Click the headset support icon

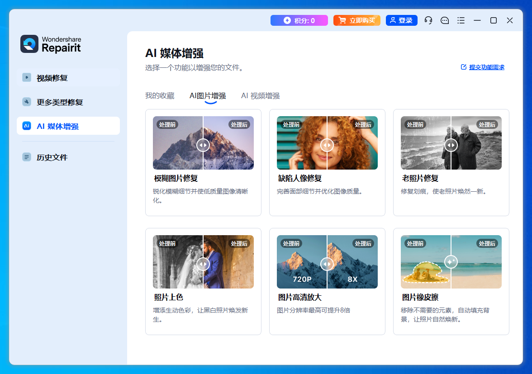[428, 20]
